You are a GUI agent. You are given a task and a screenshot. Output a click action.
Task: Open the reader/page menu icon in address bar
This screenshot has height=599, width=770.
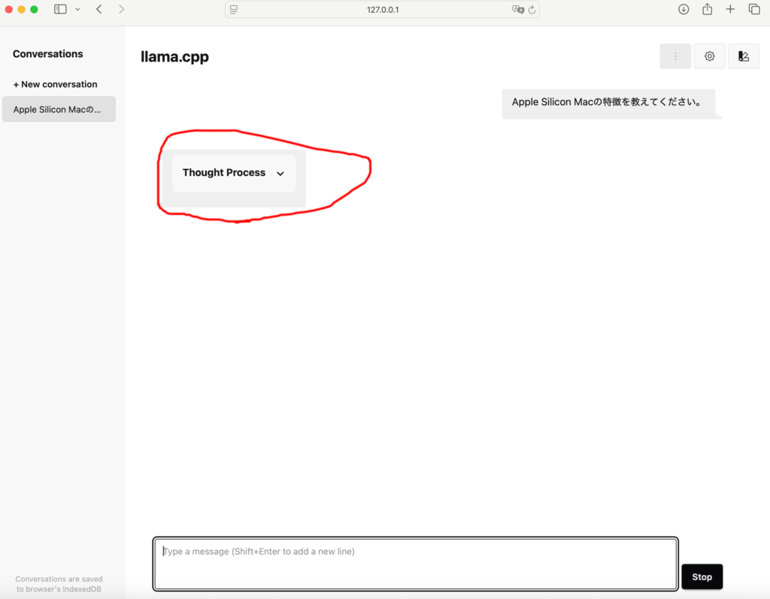point(234,10)
